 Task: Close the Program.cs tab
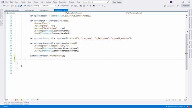pos(67,10)
